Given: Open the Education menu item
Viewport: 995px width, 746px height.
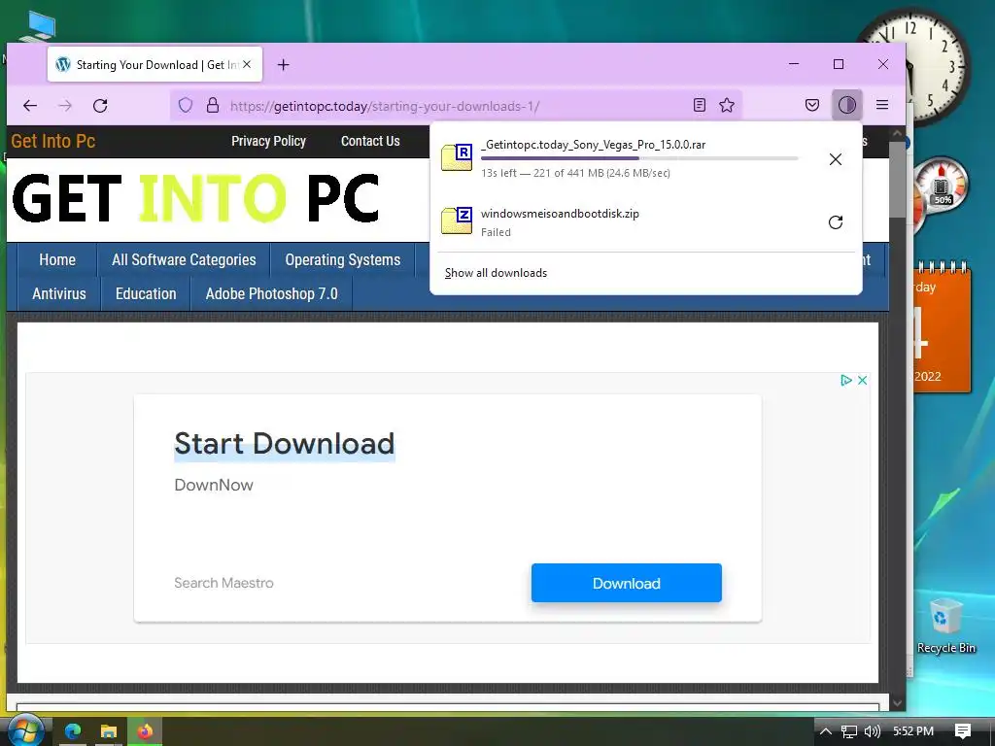Looking at the screenshot, I should (x=146, y=293).
